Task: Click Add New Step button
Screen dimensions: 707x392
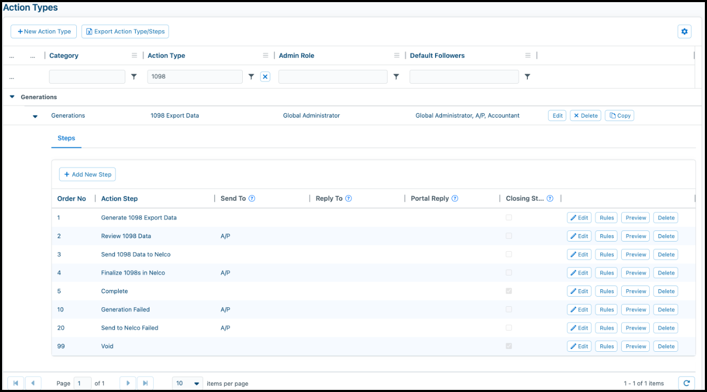Action: click(x=87, y=174)
